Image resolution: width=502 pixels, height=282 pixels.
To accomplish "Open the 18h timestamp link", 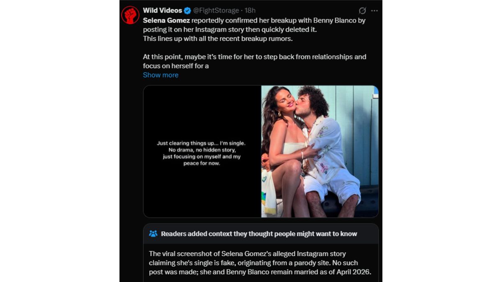I will tap(250, 10).
